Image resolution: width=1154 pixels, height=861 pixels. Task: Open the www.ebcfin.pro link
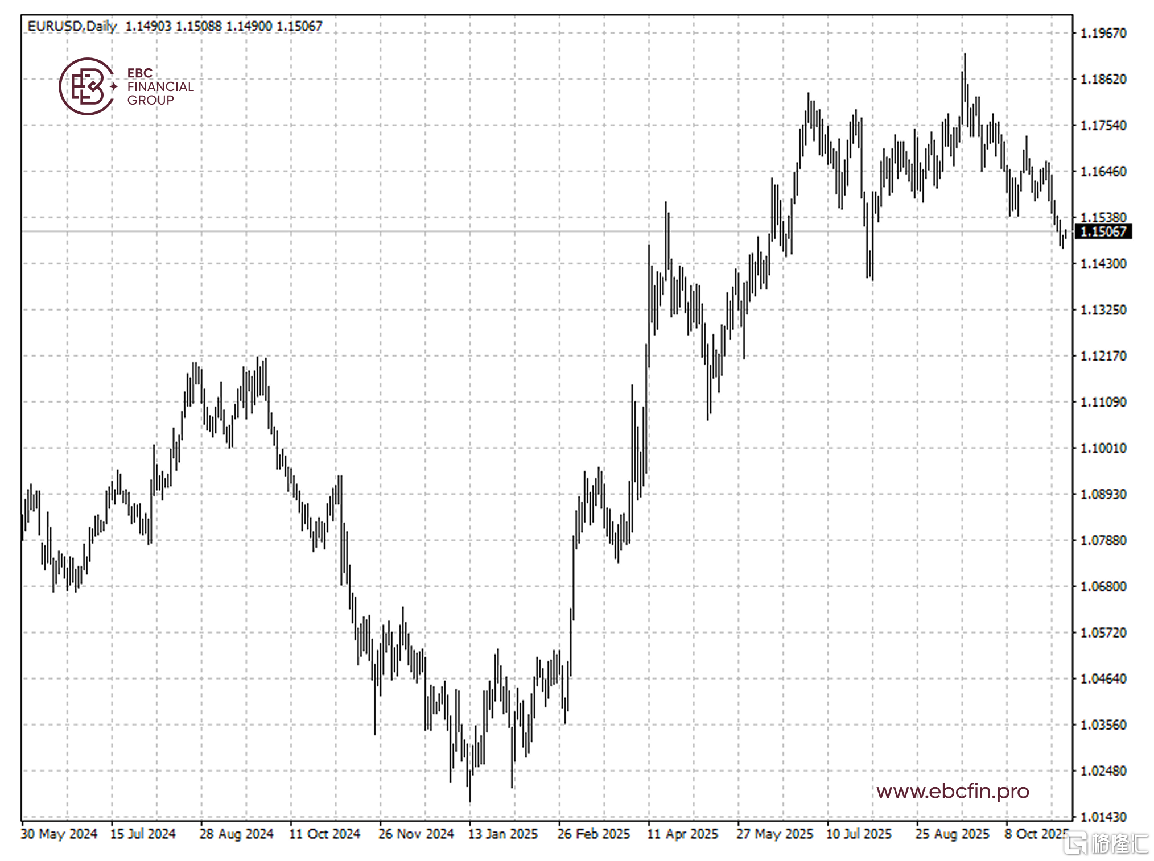tap(952, 791)
